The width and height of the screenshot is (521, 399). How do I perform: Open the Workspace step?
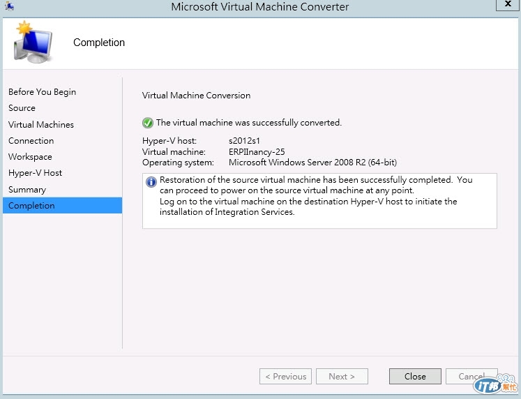[x=30, y=156]
